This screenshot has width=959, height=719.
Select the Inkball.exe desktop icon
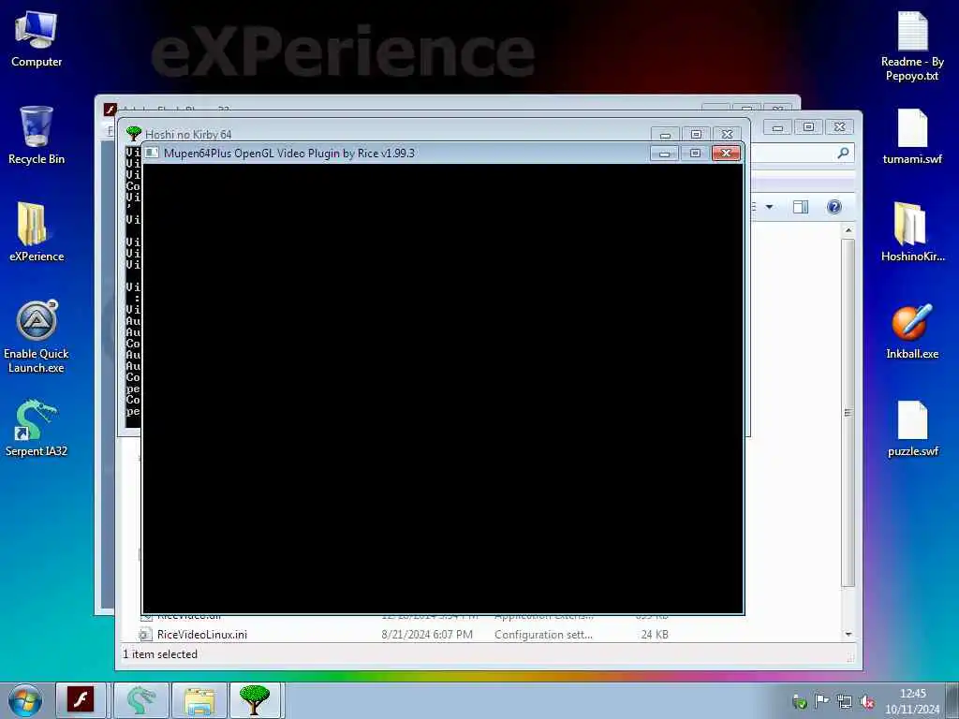912,330
